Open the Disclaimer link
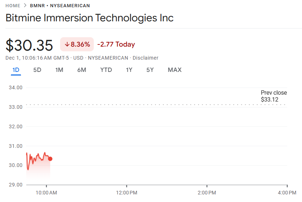 pyautogui.click(x=146, y=58)
